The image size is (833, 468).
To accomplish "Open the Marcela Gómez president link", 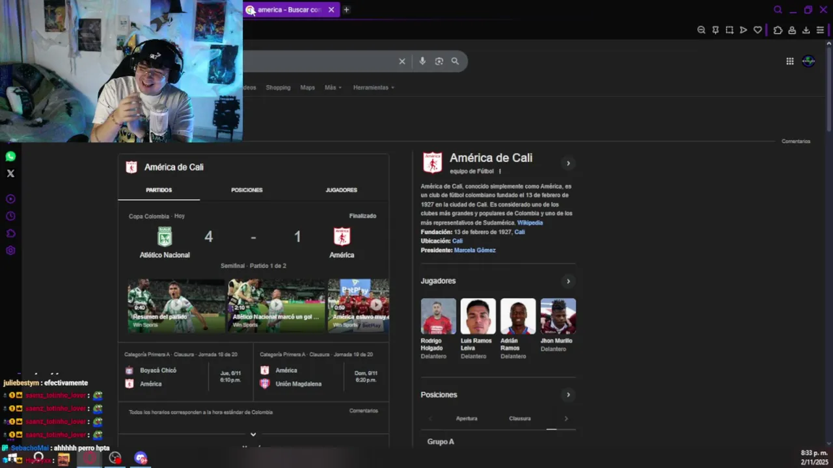I will pyautogui.click(x=474, y=250).
